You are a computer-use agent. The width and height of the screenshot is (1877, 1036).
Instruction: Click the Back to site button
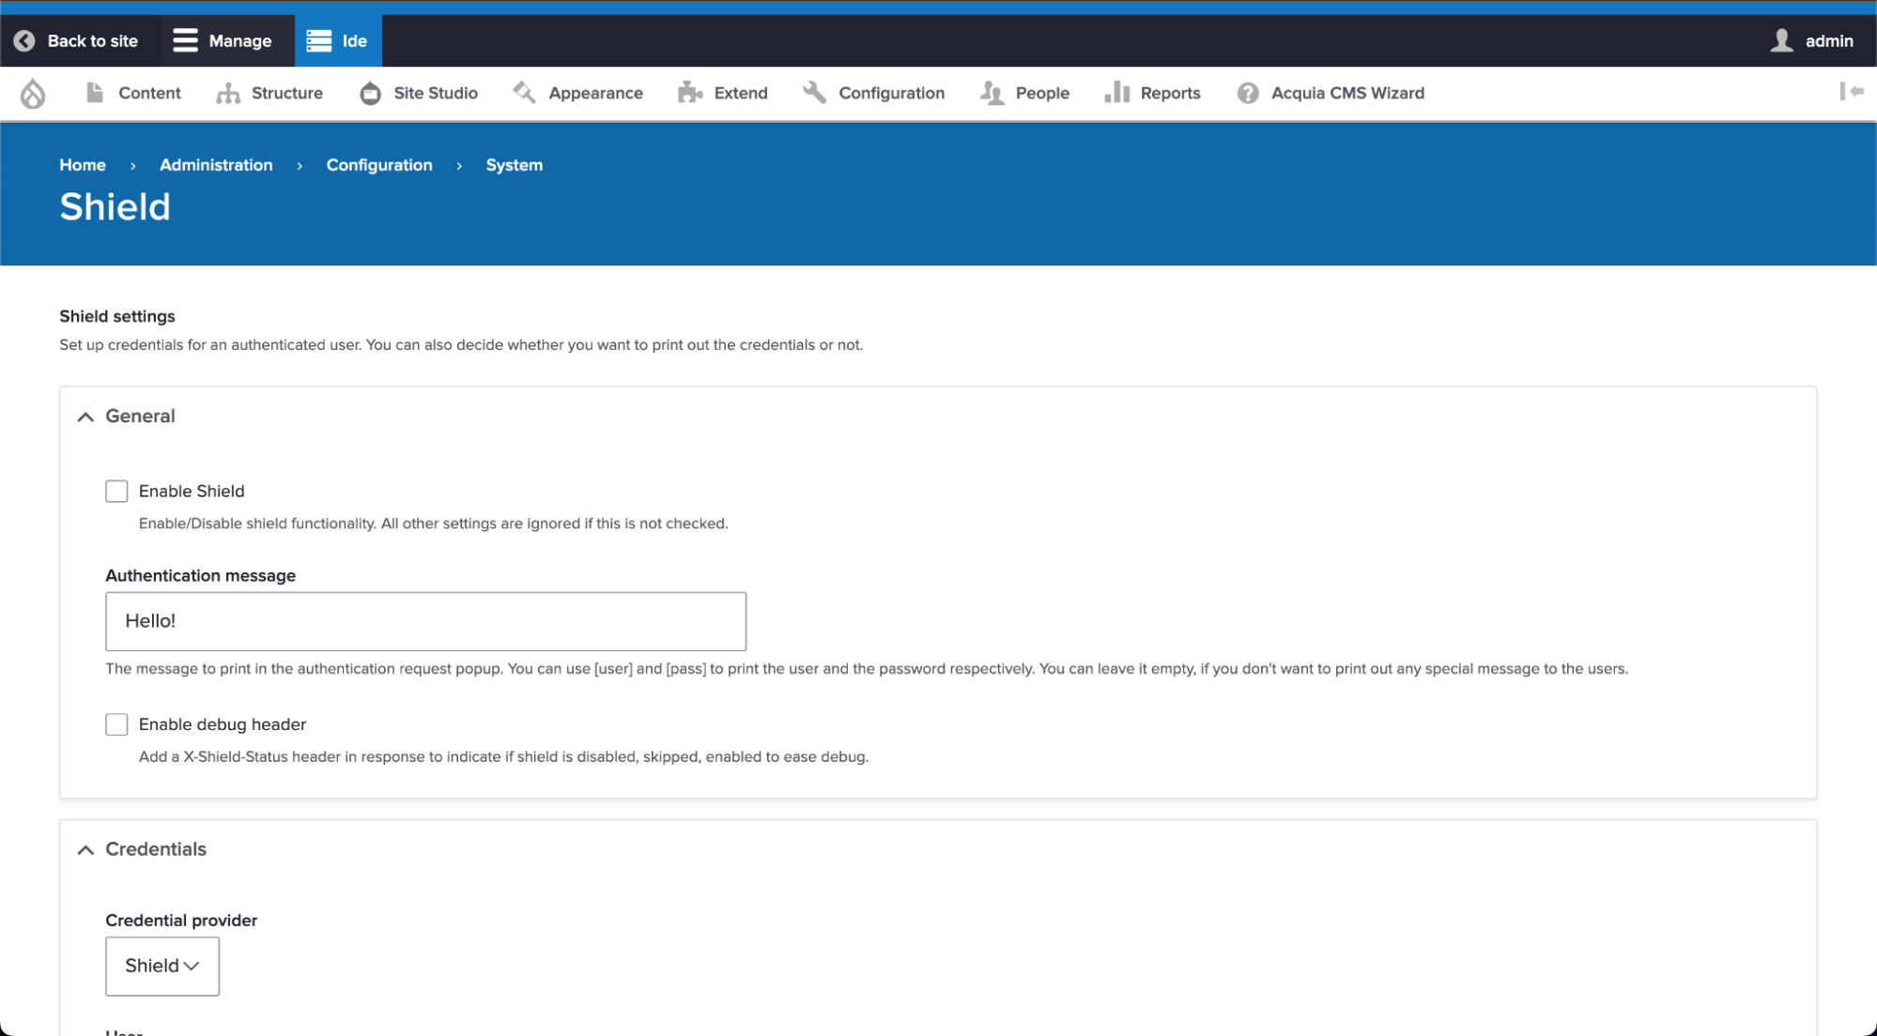77,41
